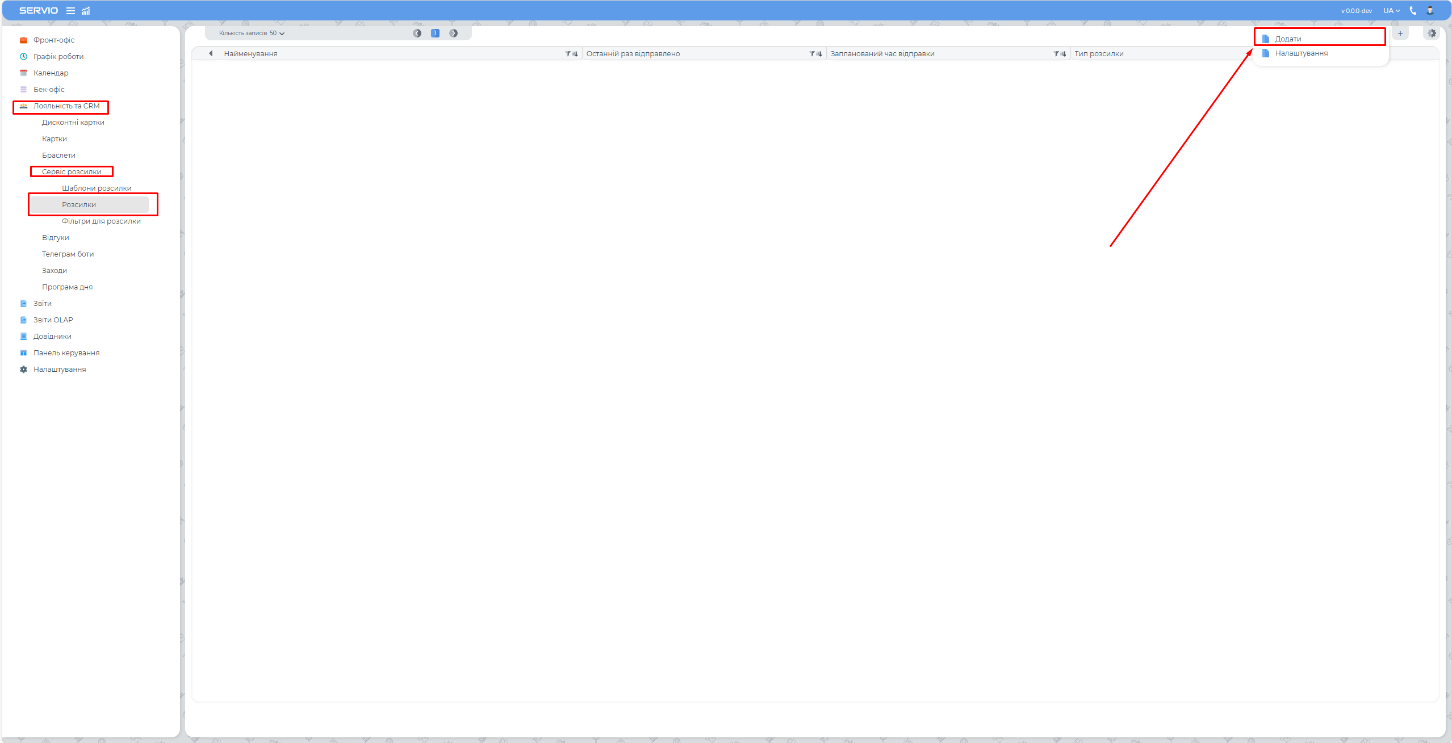This screenshot has height=743, width=1452.
Task: Click filter icon in Останній раз відправлено column
Action: (812, 54)
